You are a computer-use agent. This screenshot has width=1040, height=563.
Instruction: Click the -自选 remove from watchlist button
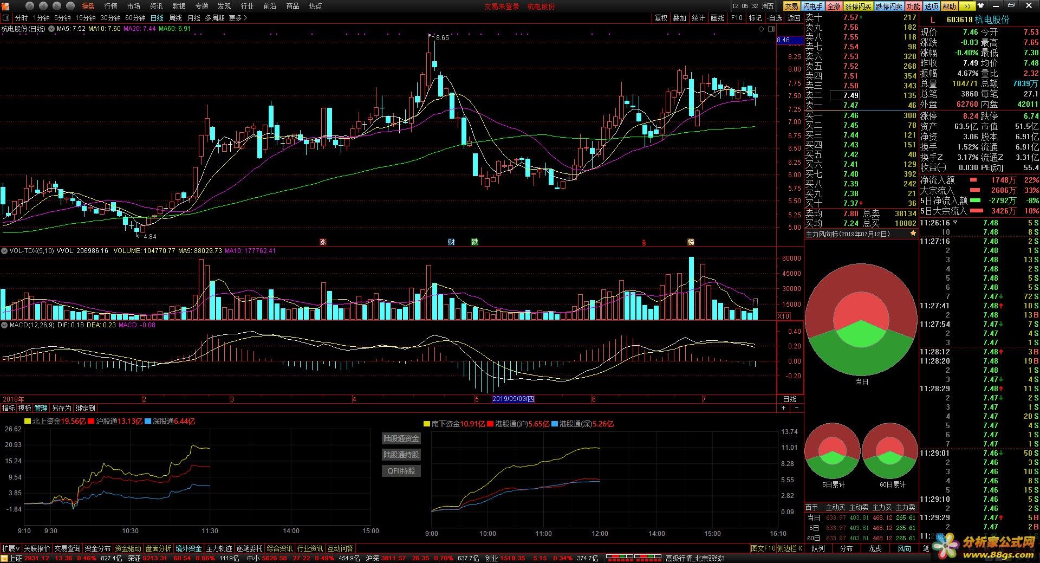pyautogui.click(x=775, y=18)
